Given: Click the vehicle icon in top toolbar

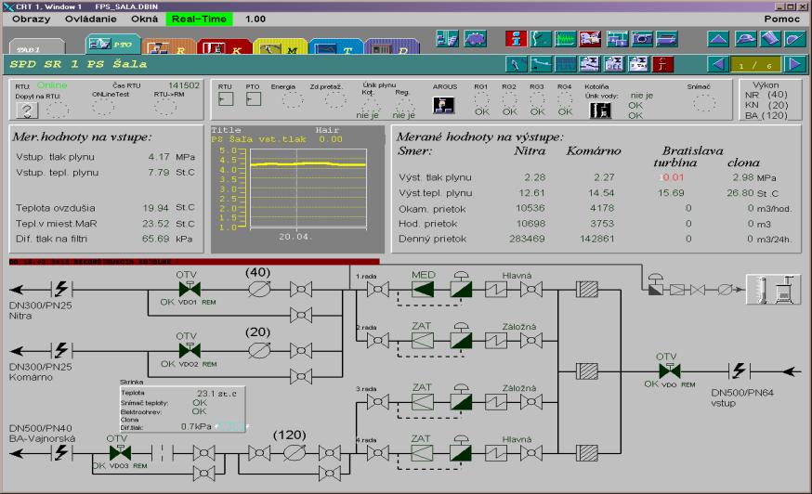Looking at the screenshot, I should click(x=475, y=39).
